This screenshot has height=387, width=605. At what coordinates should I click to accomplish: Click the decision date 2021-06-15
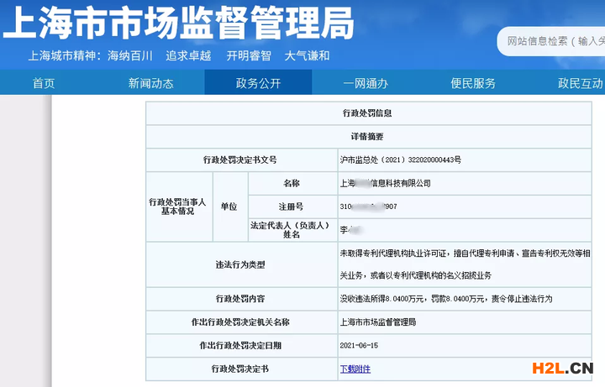360,345
